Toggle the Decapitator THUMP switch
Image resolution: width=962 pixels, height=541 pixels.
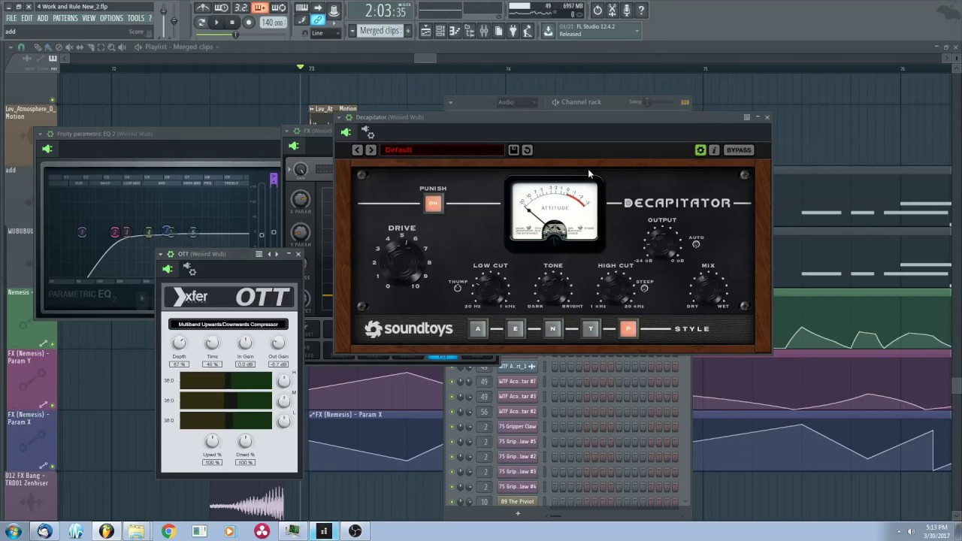tap(457, 288)
